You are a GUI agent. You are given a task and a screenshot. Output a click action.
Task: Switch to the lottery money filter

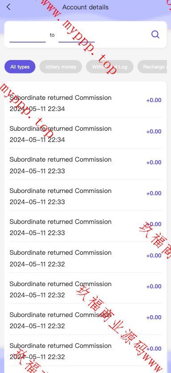point(61,67)
